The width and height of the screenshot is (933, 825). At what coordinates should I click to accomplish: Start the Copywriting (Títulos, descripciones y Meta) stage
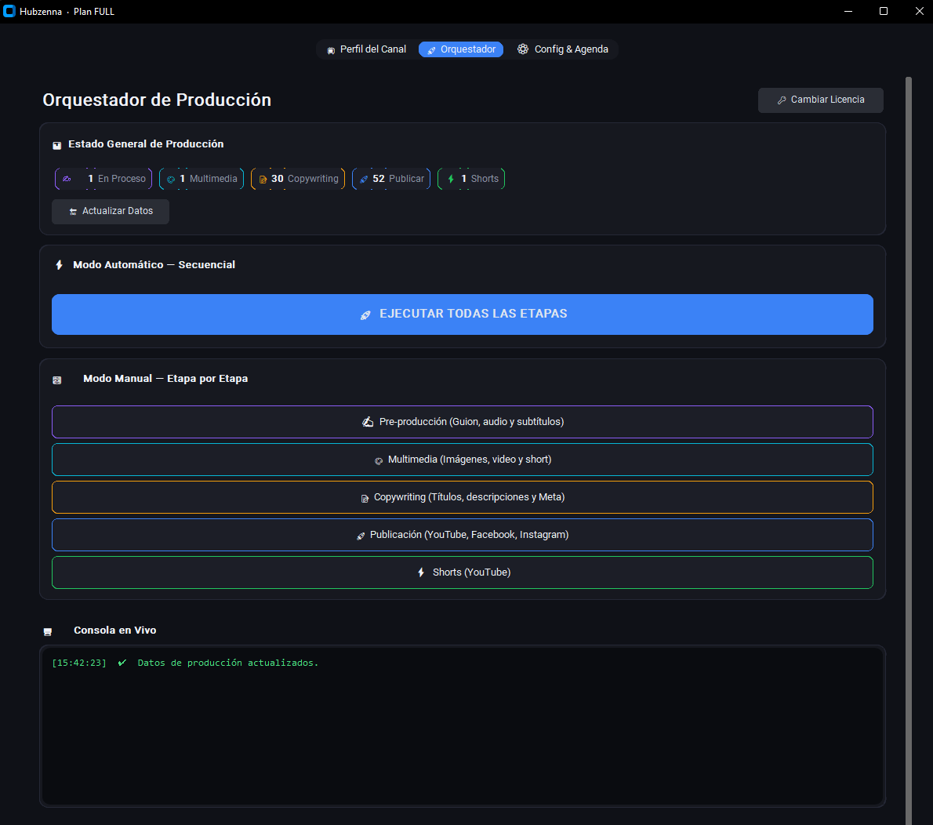coord(463,497)
